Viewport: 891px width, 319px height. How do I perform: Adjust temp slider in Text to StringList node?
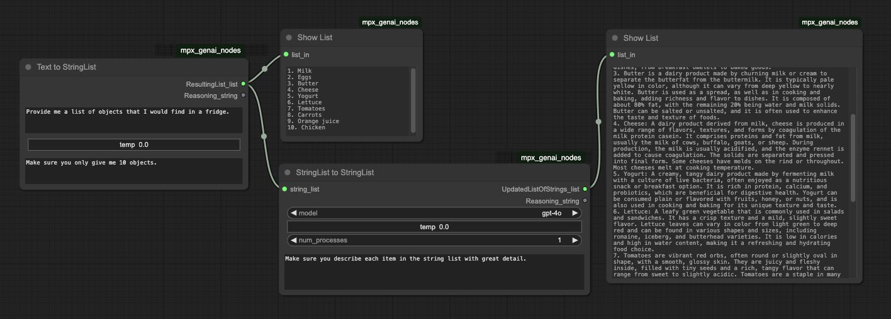(x=134, y=144)
